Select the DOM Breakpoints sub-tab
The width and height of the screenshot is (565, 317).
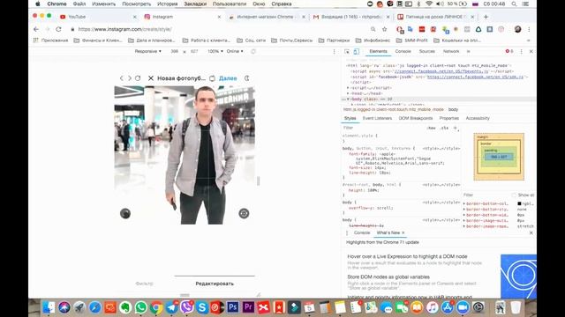point(416,118)
